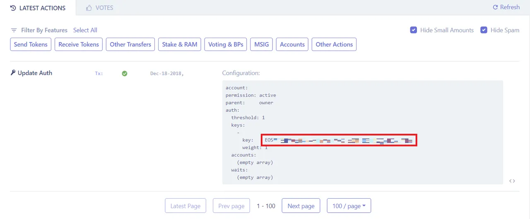Screen dimensions: 530x219
Task: Open the Latest Actions tab
Action: coord(38,8)
